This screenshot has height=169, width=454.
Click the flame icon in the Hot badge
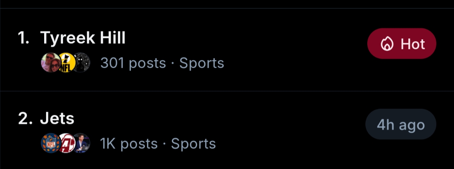(387, 44)
